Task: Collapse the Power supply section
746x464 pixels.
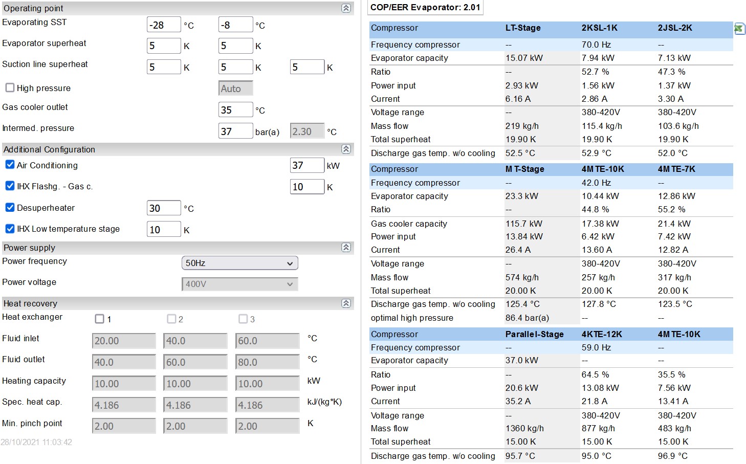Action: pos(346,248)
